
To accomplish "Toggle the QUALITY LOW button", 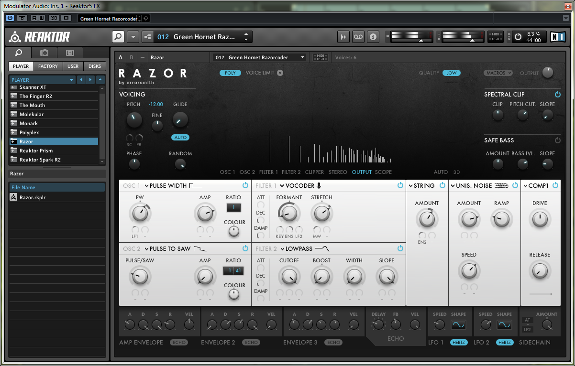I will [451, 73].
